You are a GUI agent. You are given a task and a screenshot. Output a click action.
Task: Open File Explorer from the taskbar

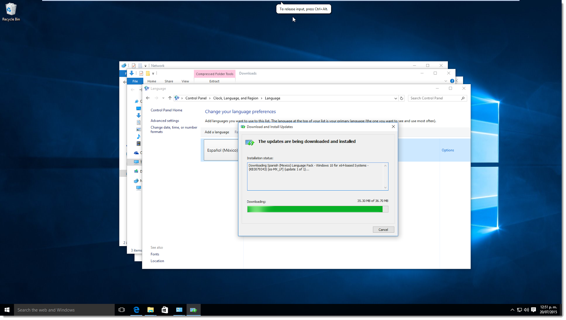151,310
